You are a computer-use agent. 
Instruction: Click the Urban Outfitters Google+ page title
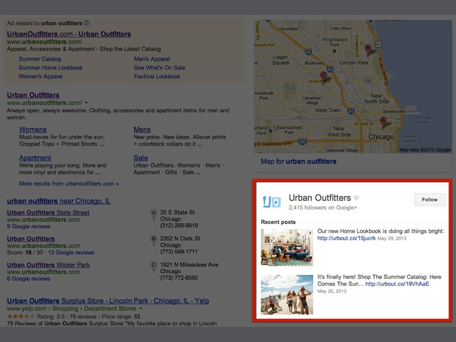point(320,198)
